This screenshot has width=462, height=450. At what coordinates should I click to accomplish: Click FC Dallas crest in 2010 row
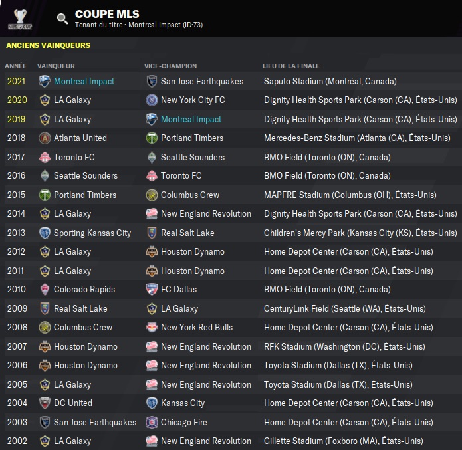[x=152, y=289]
